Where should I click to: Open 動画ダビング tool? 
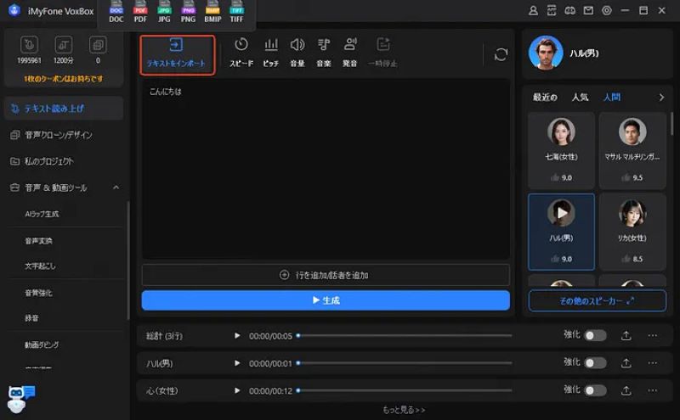[42, 345]
